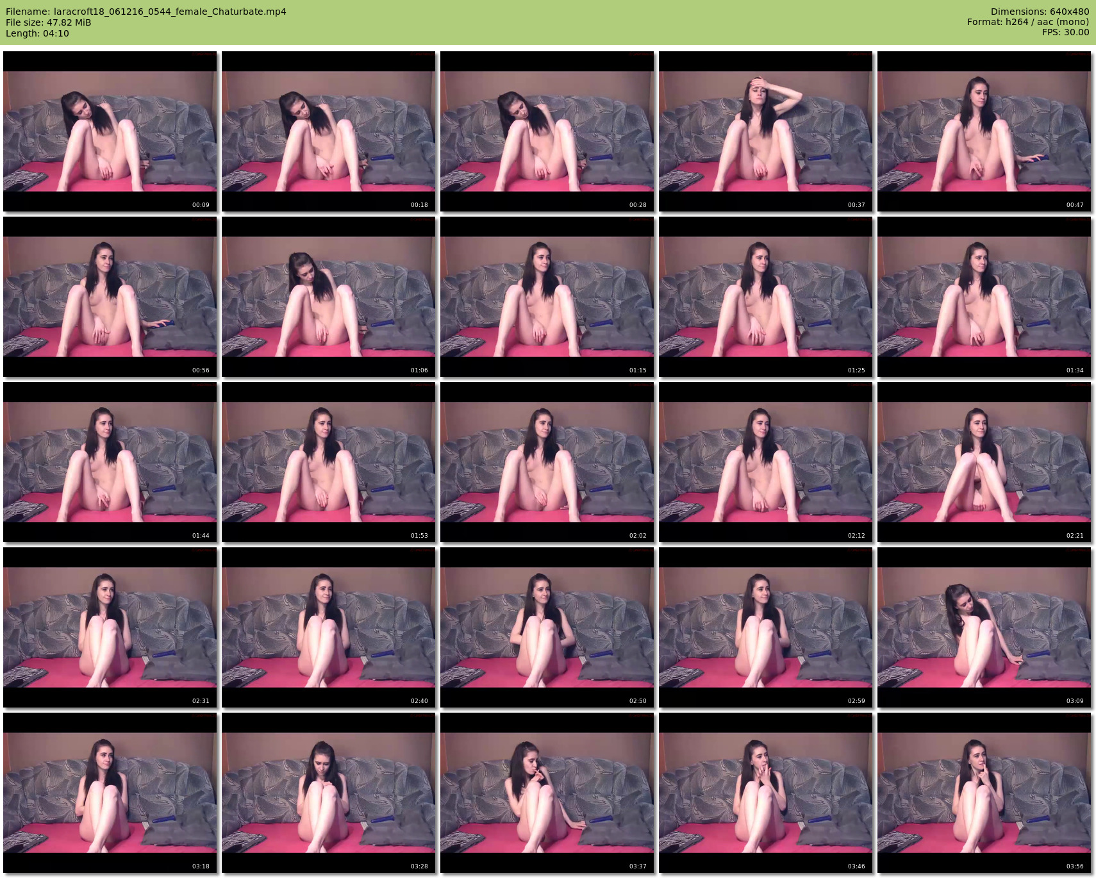Select the frame marked 03:18

pyautogui.click(x=110, y=793)
